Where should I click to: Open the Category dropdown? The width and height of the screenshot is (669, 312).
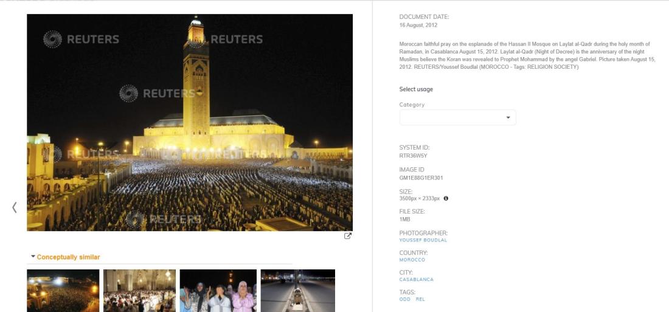click(457, 117)
